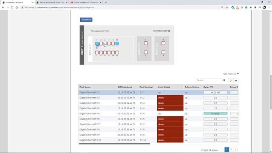
Task: Select port 4 icon in Module 1
Action: [x=101, y=52]
